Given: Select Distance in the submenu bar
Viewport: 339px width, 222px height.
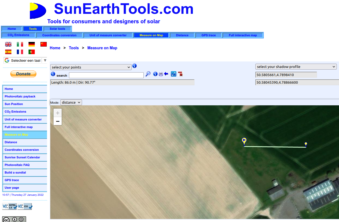Looking at the screenshot, I should [182, 35].
